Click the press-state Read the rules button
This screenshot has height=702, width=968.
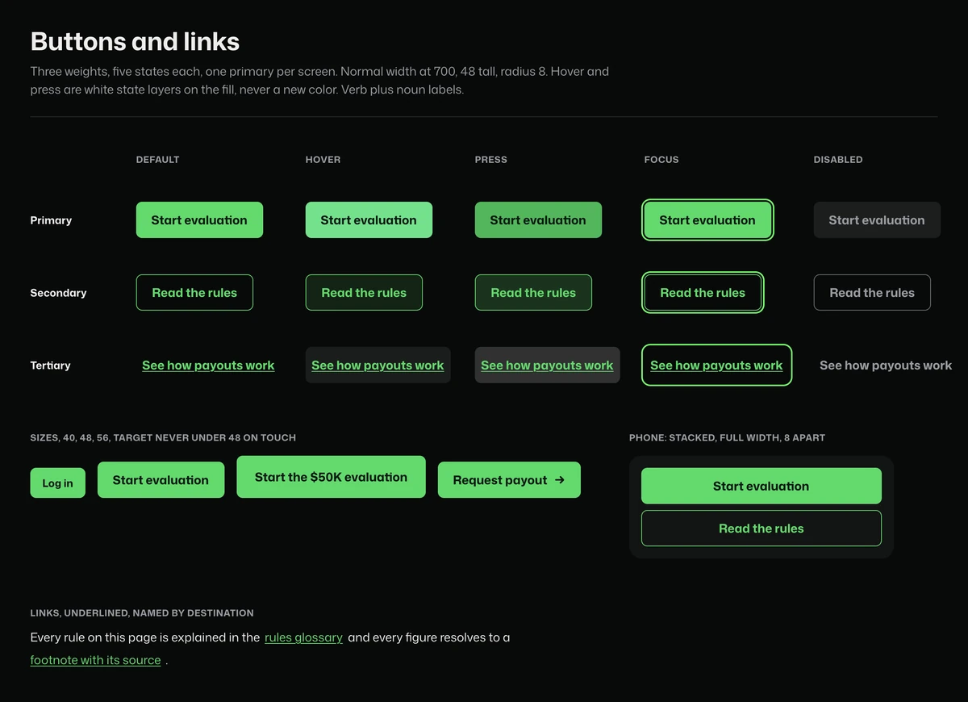click(533, 292)
